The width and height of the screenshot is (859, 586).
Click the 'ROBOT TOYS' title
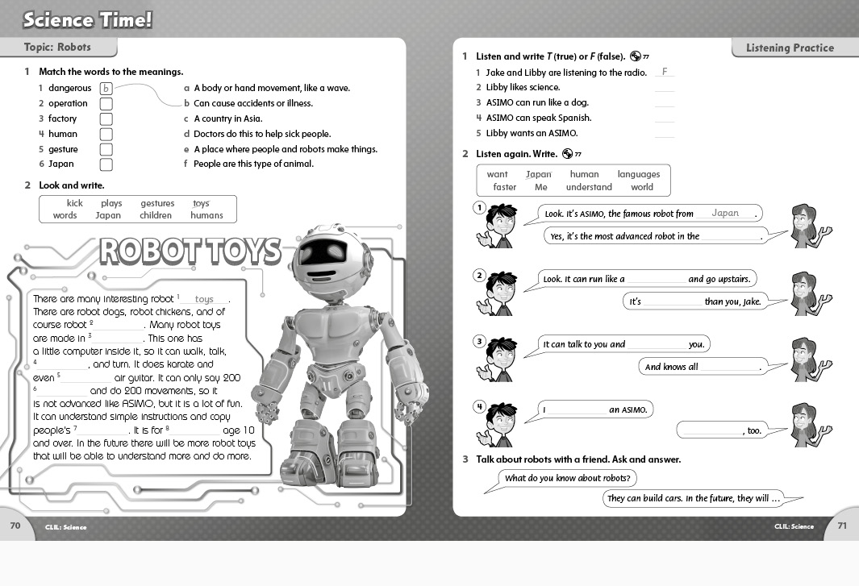point(190,251)
